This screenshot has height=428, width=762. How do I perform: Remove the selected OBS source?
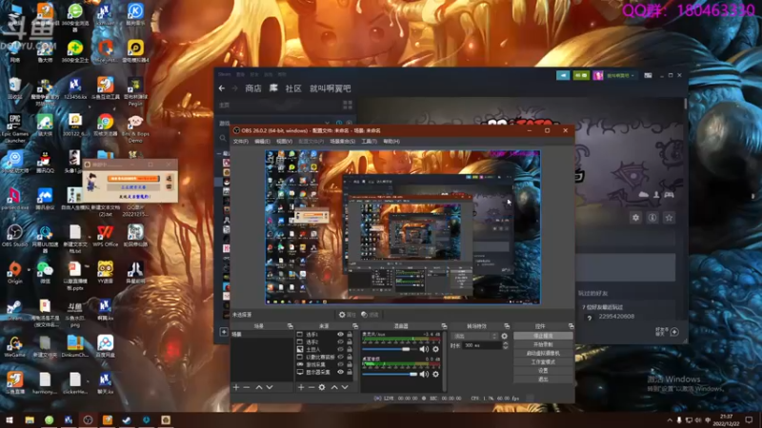coord(311,387)
